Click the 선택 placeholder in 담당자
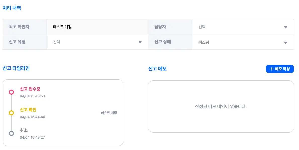Viewport: 299px width, 150px height. pyautogui.click(x=202, y=27)
